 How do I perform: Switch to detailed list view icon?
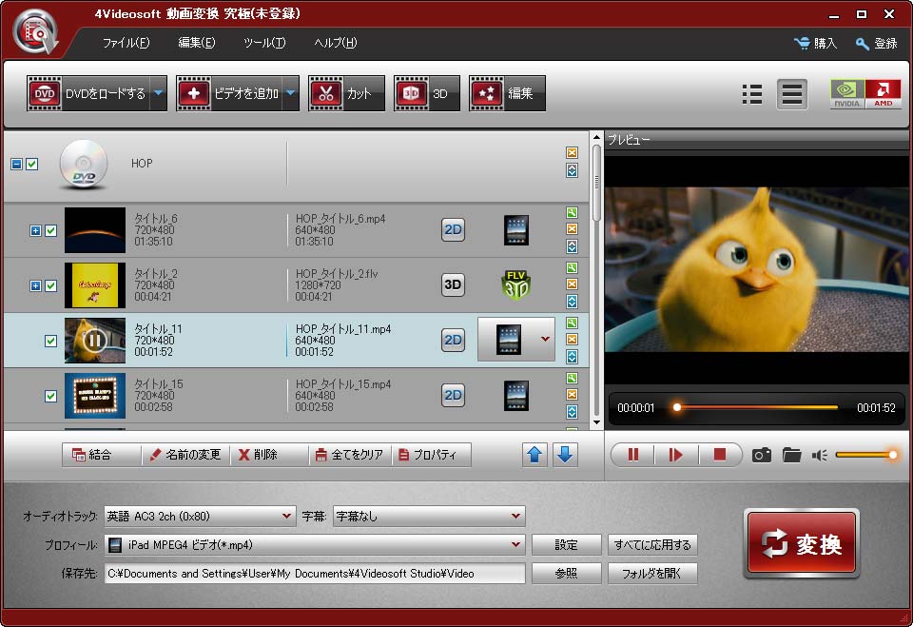click(x=792, y=93)
